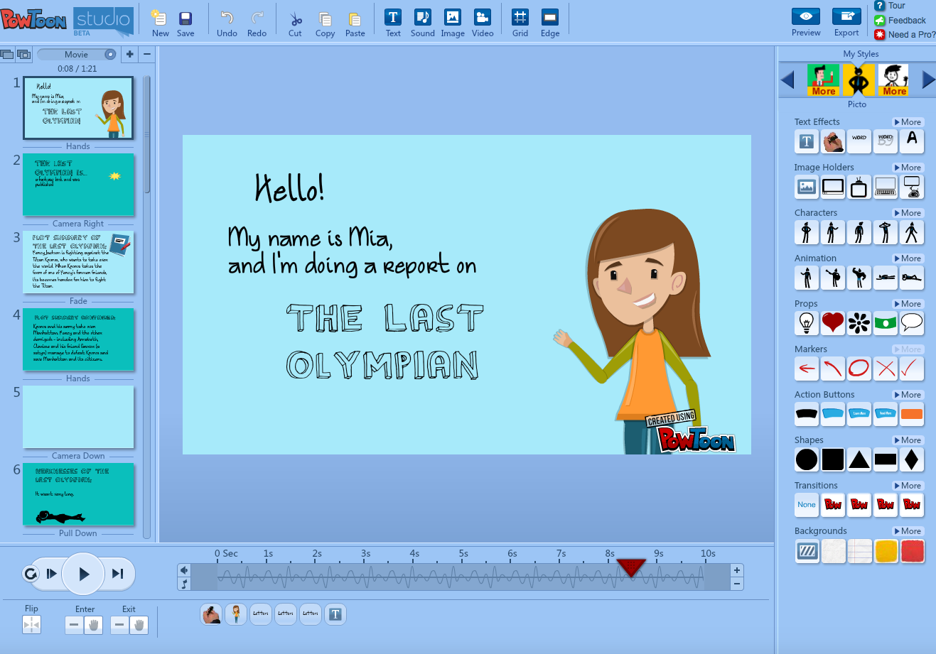Add the light bulb prop
This screenshot has width=936, height=654.
click(807, 324)
